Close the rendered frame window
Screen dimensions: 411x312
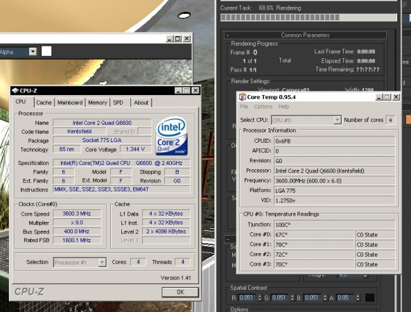coord(186,39)
